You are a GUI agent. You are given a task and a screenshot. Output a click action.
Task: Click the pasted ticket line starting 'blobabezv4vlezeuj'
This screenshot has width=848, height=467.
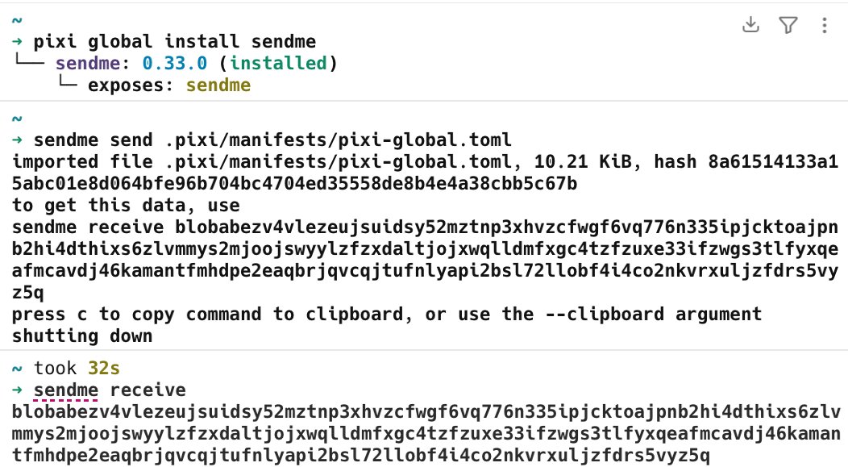[x=426, y=412]
